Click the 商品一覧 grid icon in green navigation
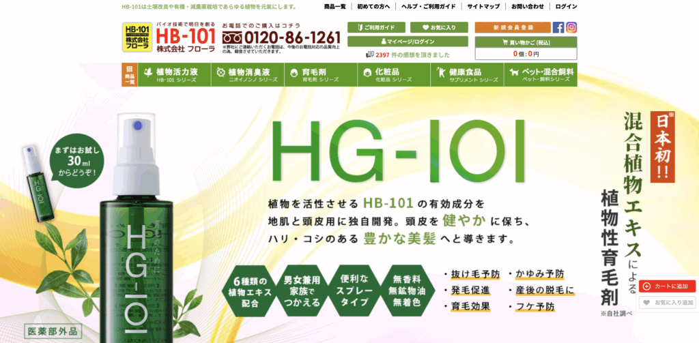The image size is (699, 343). (129, 74)
